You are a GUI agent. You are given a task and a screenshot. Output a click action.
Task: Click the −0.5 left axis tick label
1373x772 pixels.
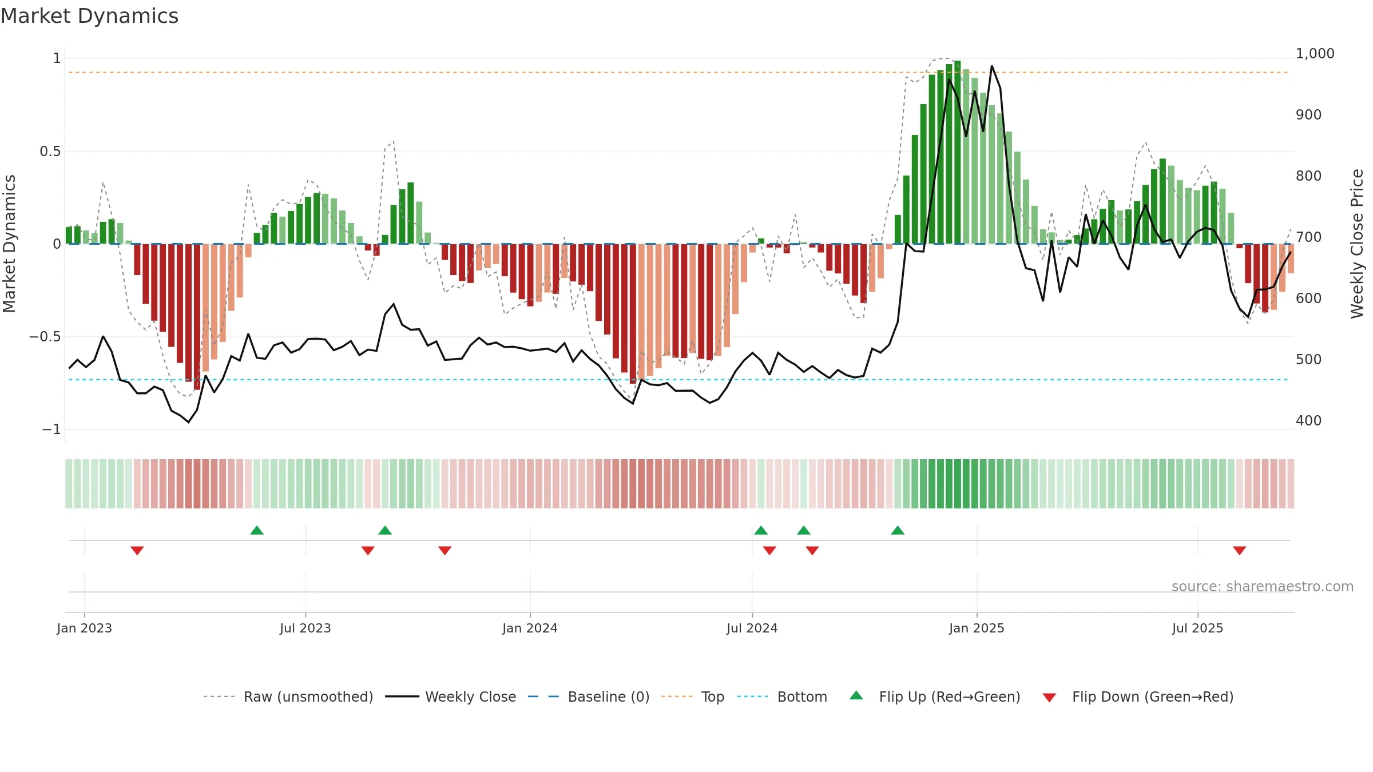[45, 337]
